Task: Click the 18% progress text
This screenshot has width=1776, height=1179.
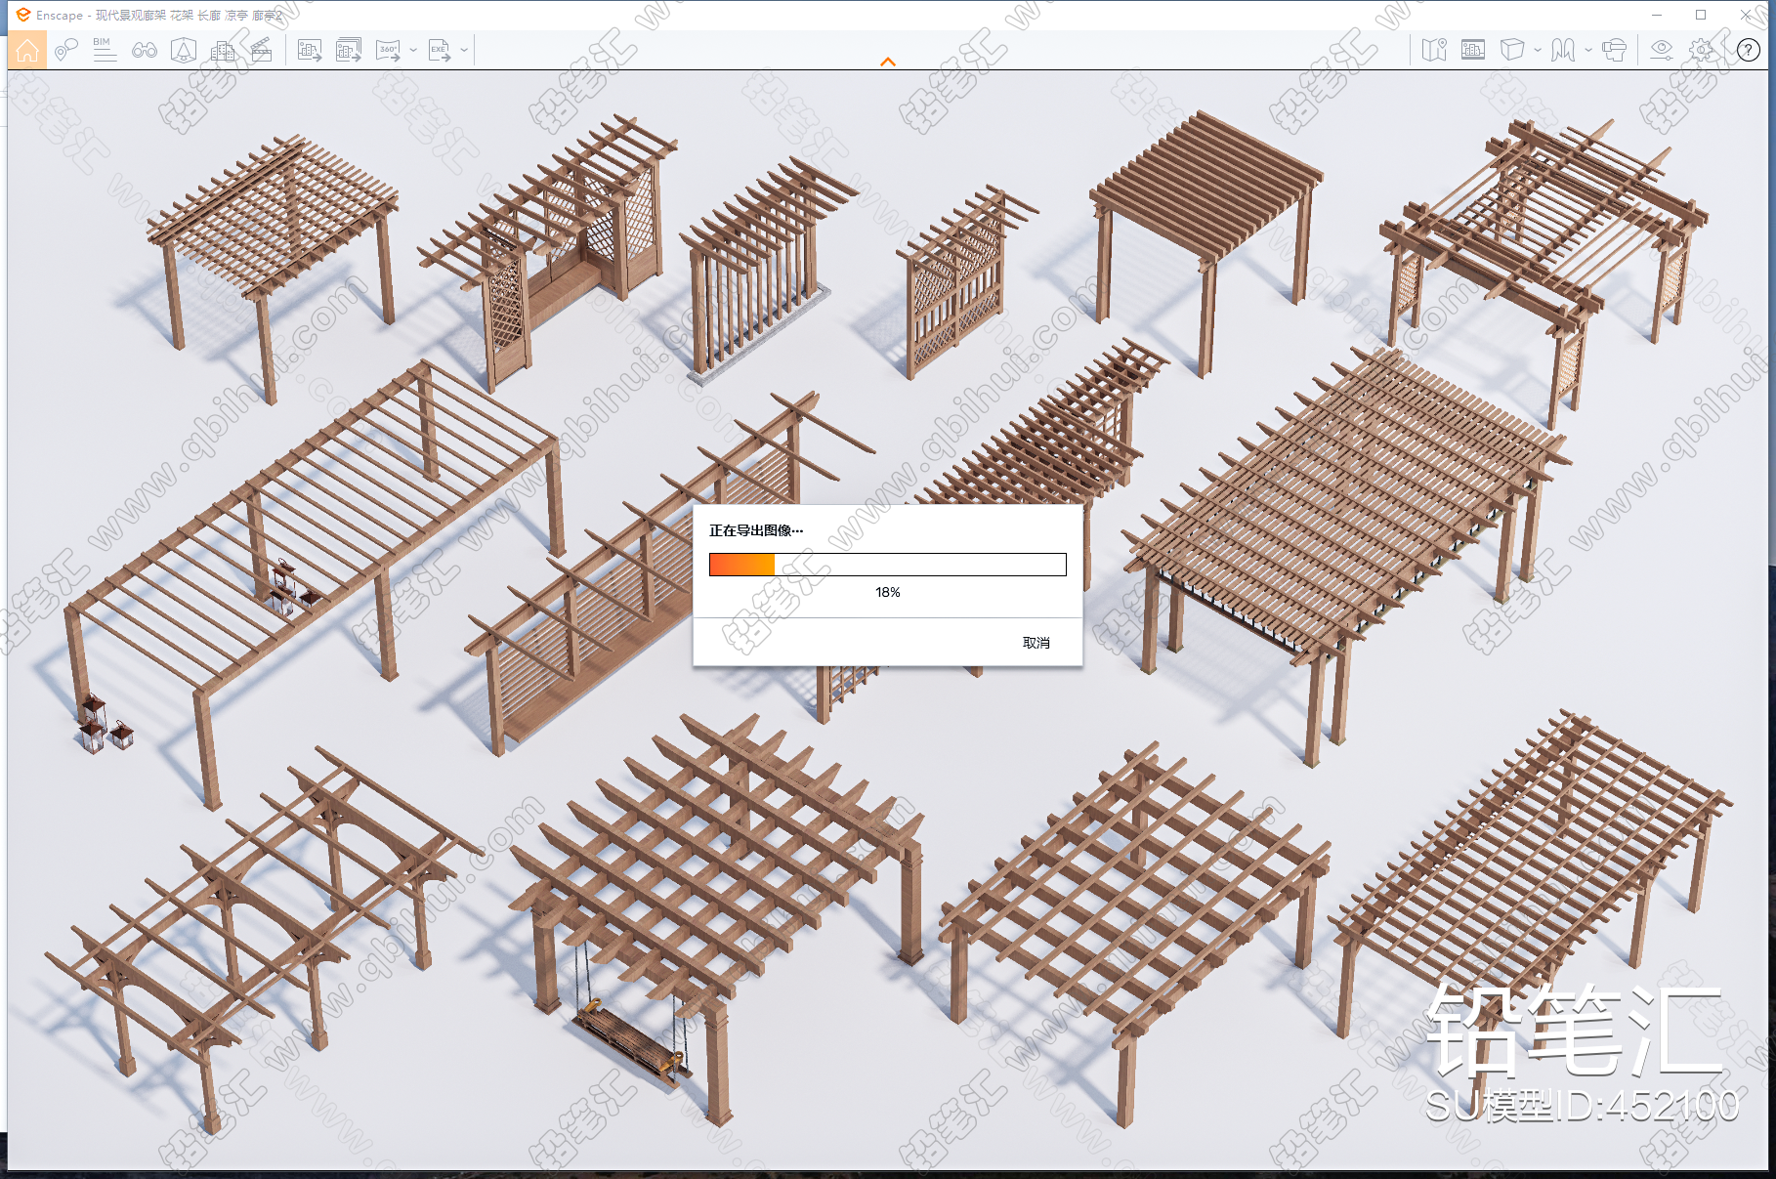Action: (888, 592)
